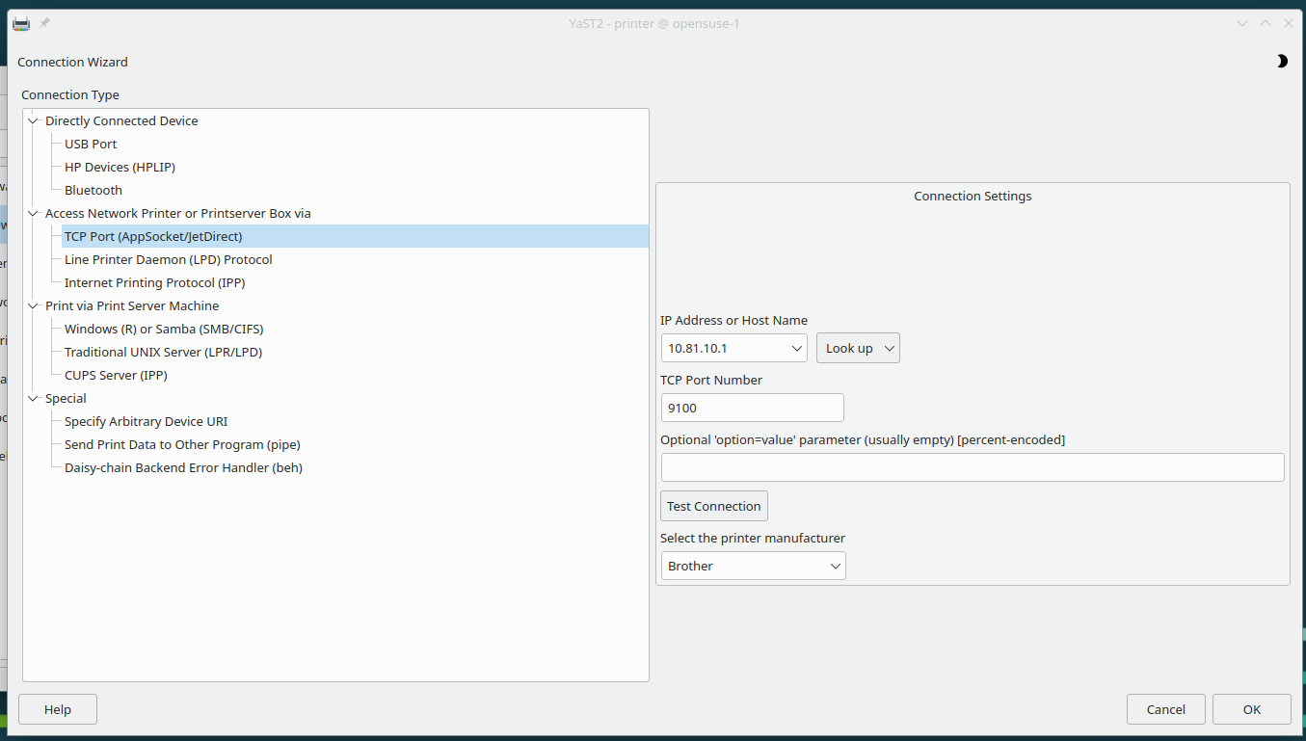Select USB Port connection type
Image resolution: width=1306 pixels, height=741 pixels.
(91, 145)
